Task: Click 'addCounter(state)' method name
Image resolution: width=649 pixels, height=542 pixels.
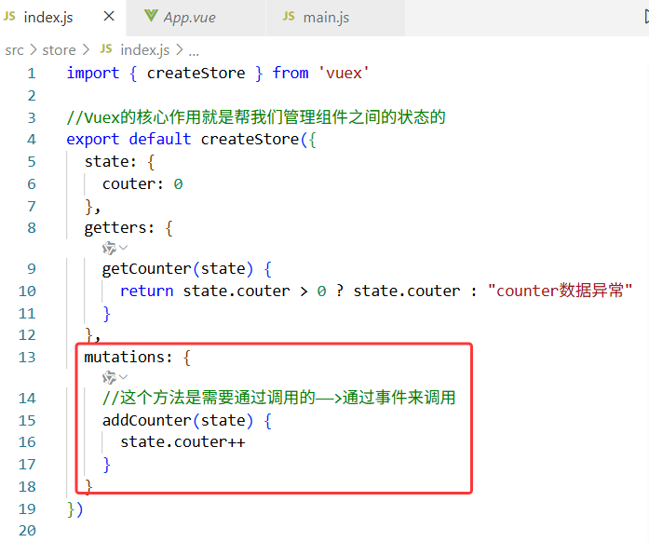Action: tap(178, 421)
